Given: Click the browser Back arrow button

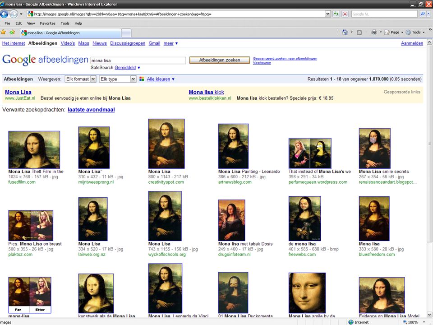Looking at the screenshot, I should click(5, 14).
